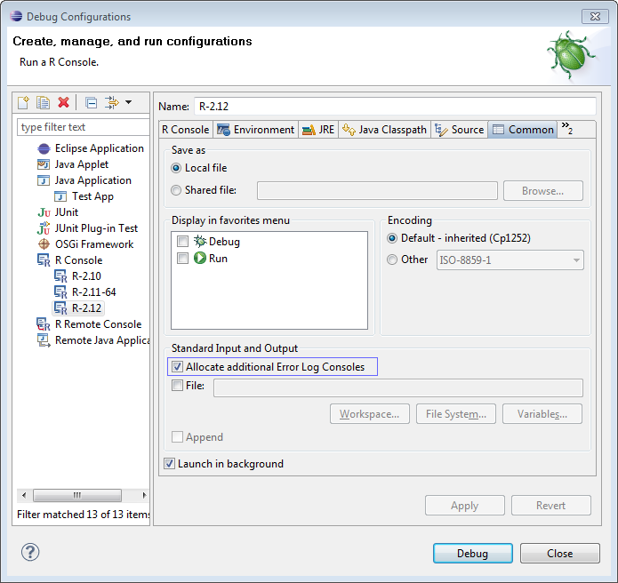This screenshot has width=618, height=583.
Task: Click the Workspace... button
Action: [x=370, y=414]
